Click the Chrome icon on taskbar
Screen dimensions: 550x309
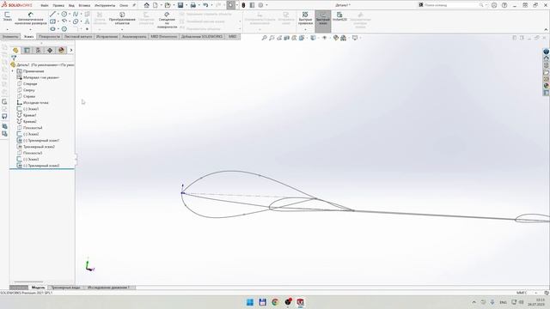(x=275, y=302)
